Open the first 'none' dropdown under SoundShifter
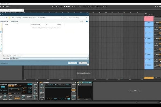 81,99
